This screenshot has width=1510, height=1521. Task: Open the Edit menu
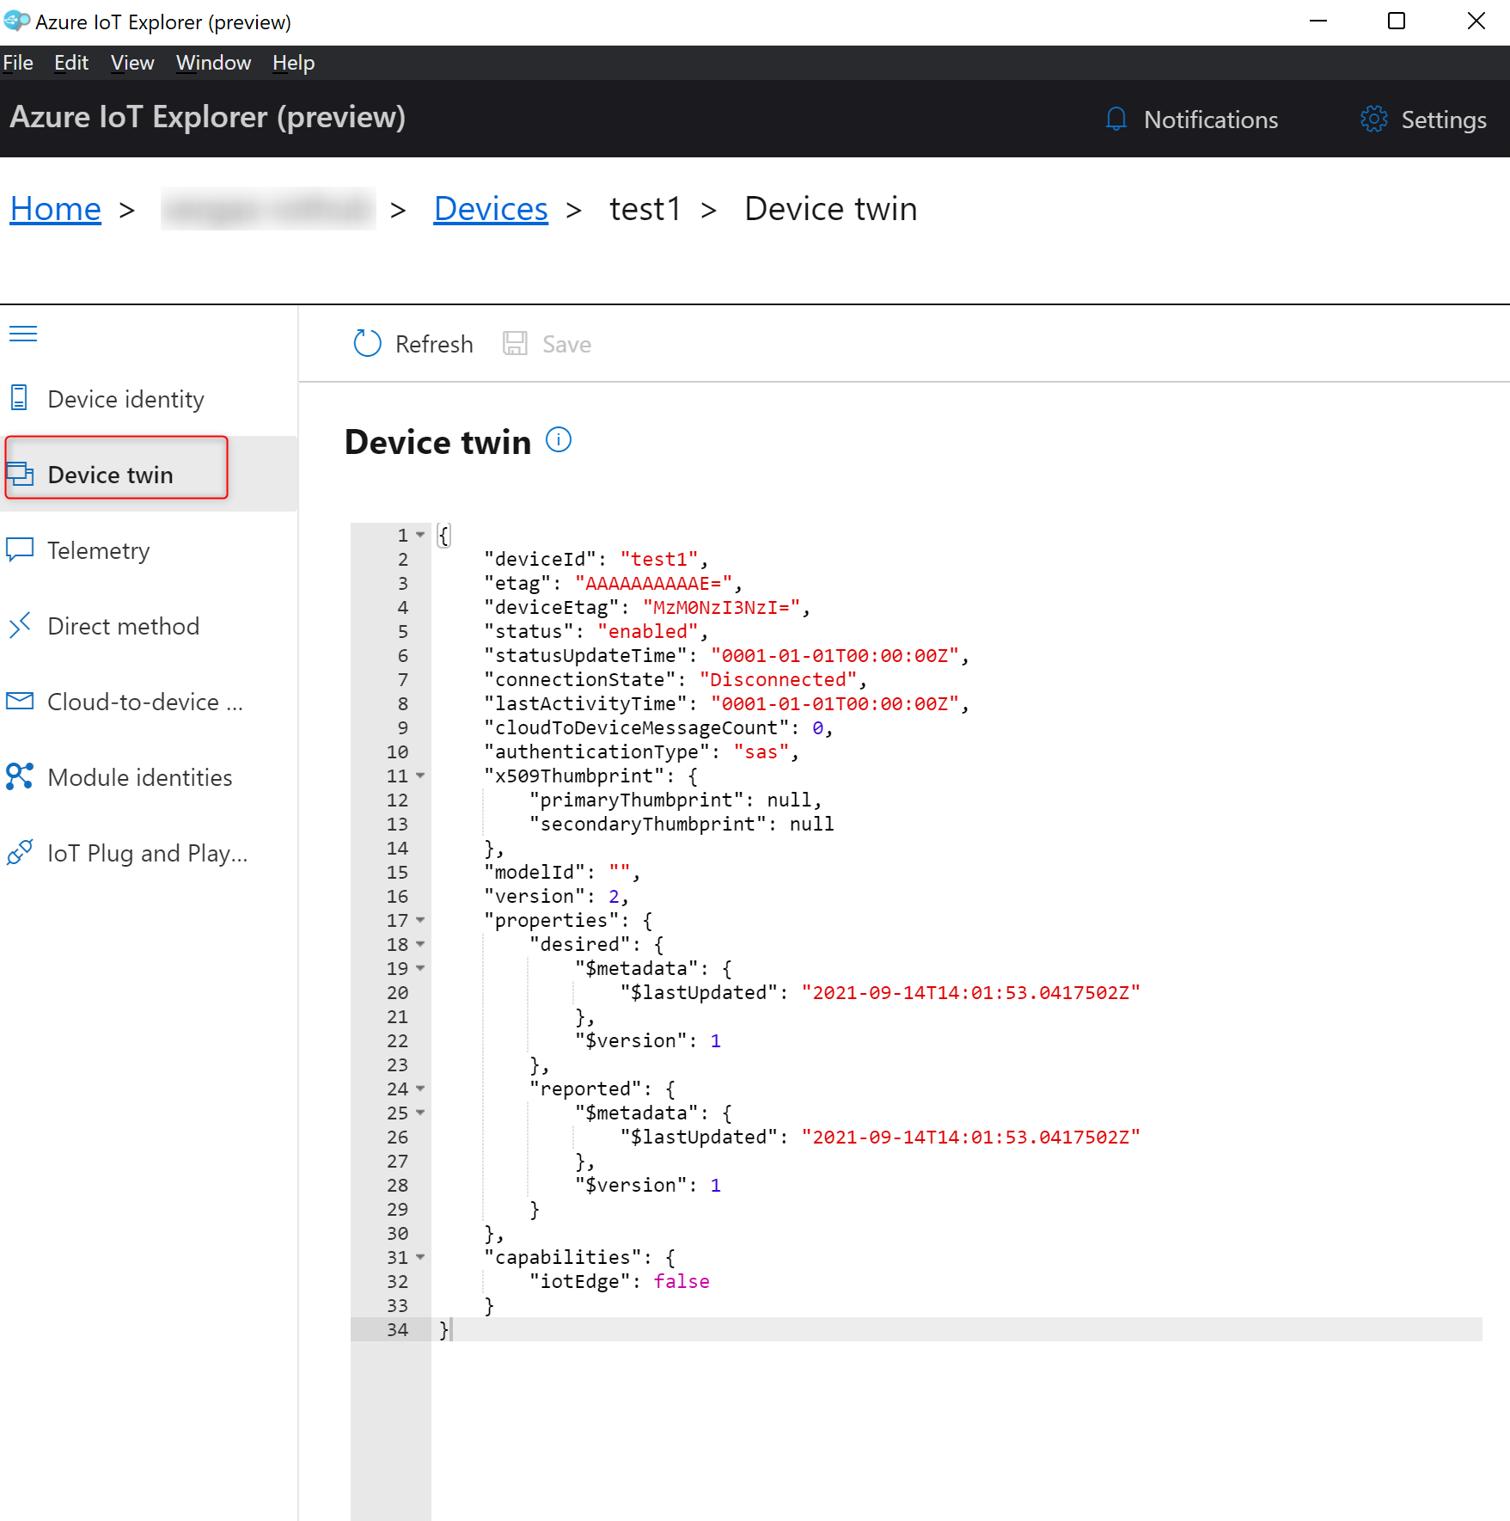(71, 63)
